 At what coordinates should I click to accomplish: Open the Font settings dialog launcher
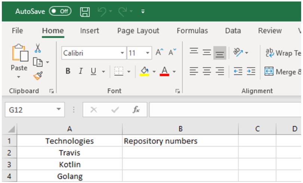tap(177, 91)
